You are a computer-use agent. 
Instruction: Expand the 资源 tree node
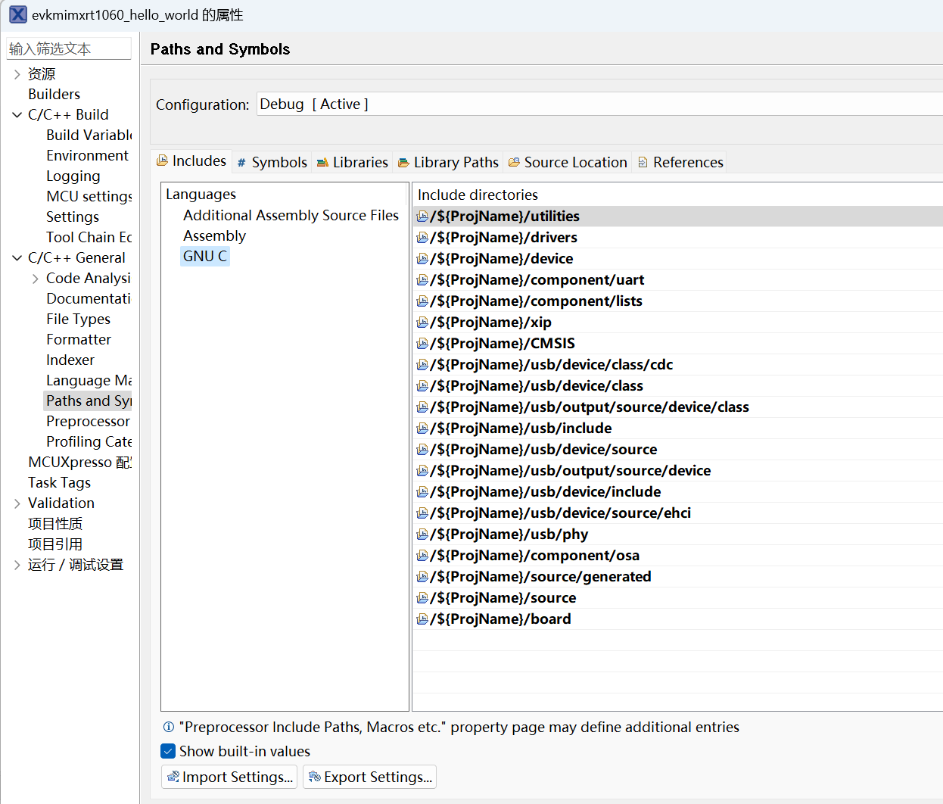(x=19, y=73)
